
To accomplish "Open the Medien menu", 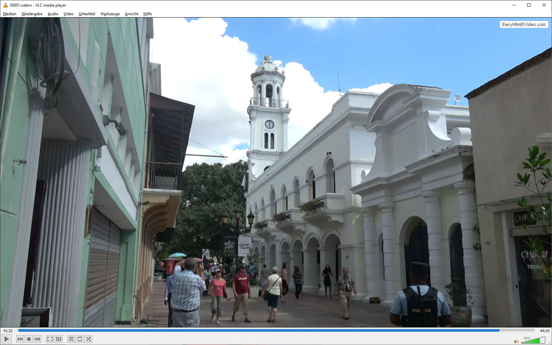I will pos(10,14).
